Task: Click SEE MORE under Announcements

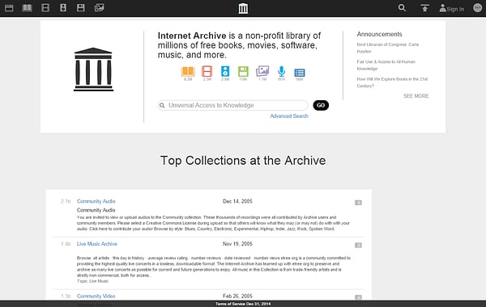Action: tap(416, 96)
